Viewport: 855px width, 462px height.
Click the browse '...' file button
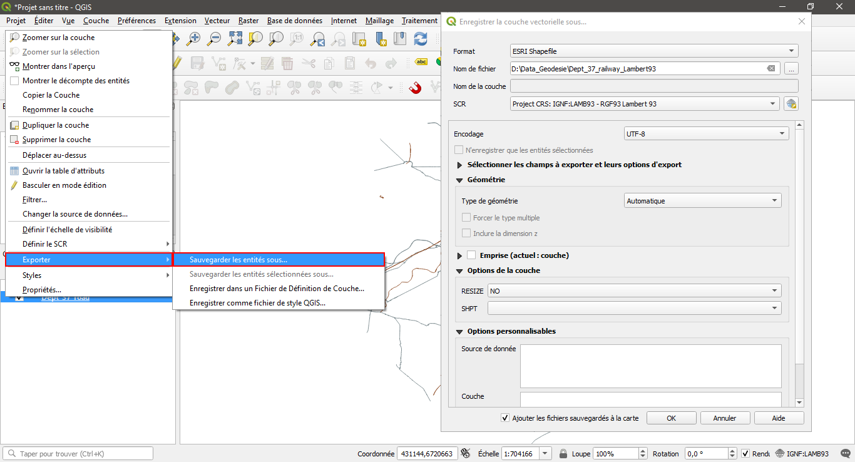(x=791, y=69)
